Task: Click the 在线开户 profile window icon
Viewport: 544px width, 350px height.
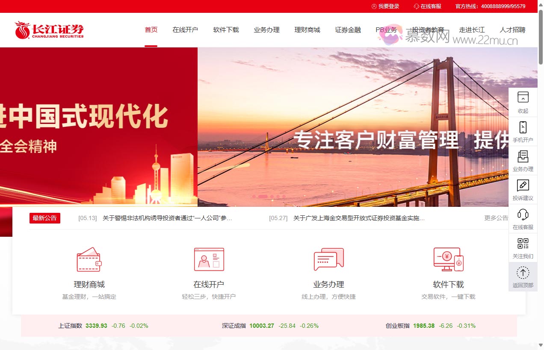Action: point(209,259)
